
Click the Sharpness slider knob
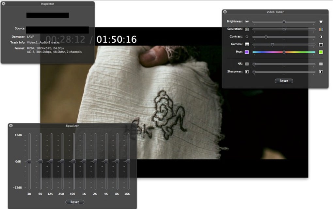pos(254,72)
